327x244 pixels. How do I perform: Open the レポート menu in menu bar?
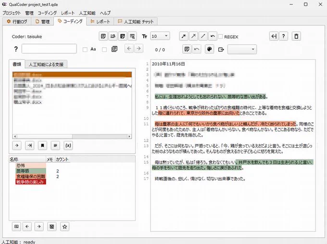(x=68, y=13)
